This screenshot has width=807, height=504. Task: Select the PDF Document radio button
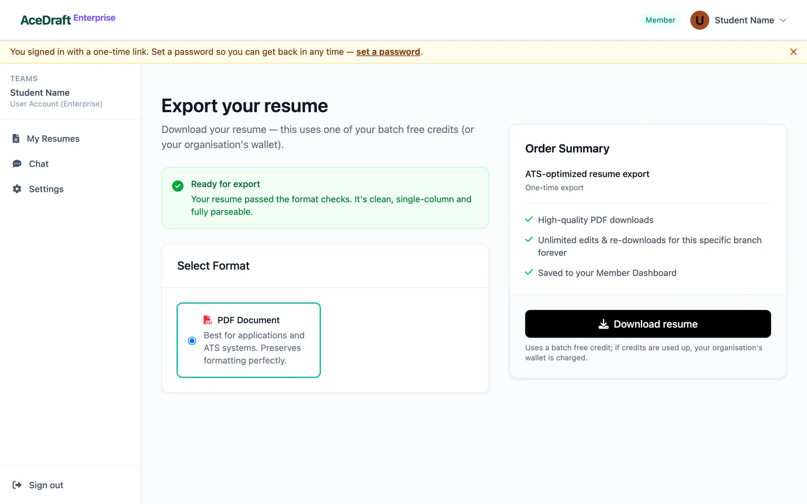point(192,341)
